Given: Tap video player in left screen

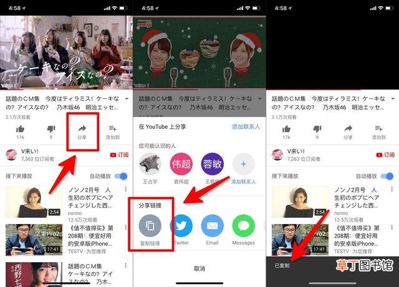Looking at the screenshot, I should point(67,53).
